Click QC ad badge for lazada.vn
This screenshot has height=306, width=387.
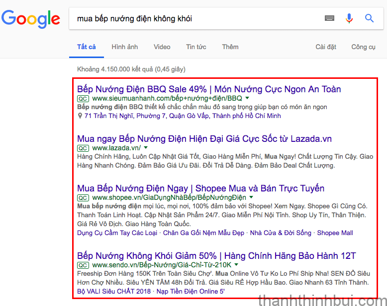[83, 148]
